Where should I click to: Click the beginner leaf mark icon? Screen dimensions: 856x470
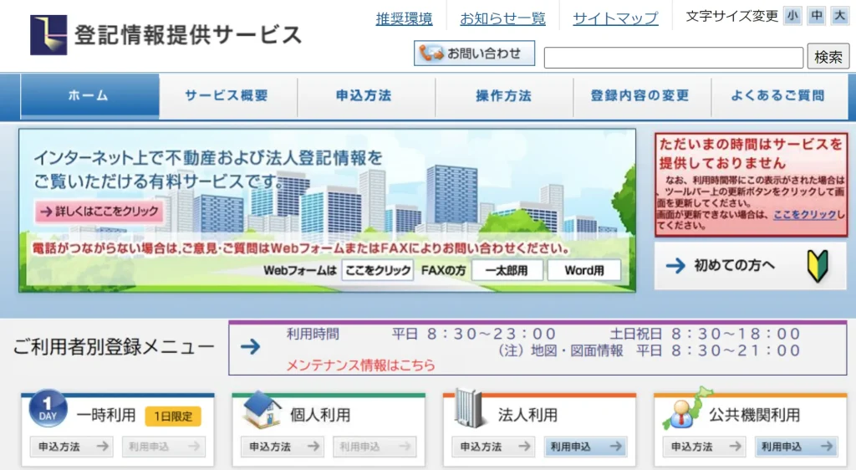click(x=818, y=266)
